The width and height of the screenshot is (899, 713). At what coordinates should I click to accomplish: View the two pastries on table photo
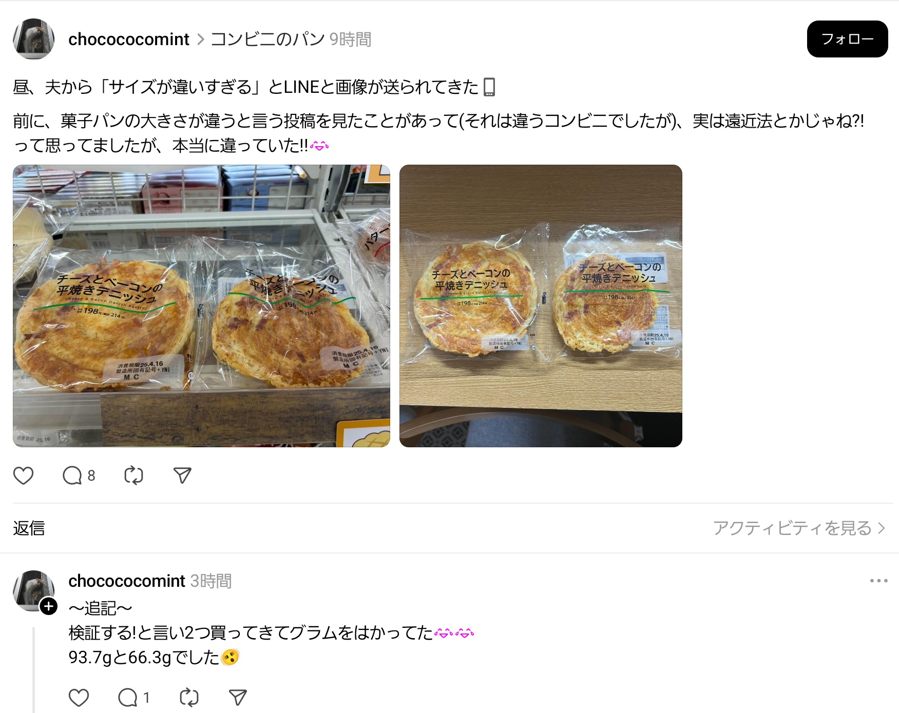(541, 306)
